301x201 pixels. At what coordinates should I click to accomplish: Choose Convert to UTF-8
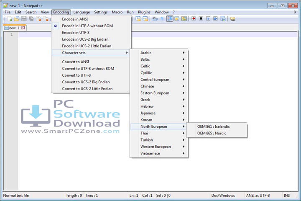[91, 75]
